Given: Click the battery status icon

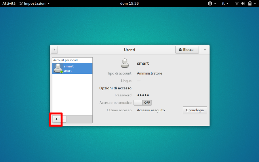Looking at the screenshot, I should click(x=250, y=3).
